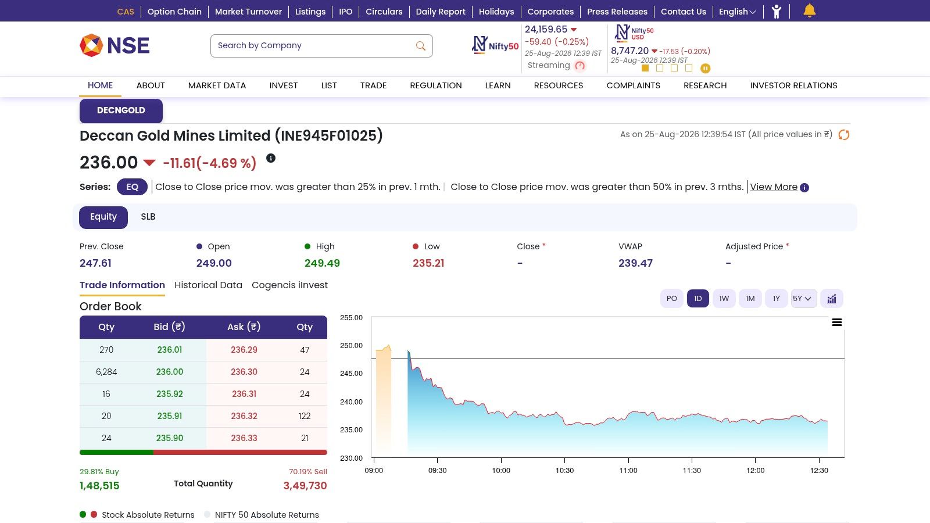Open the MARKET DATA menu
This screenshot has height=523, width=930.
tap(217, 85)
